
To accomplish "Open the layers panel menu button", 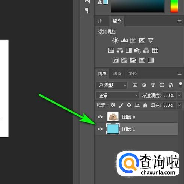I will point(179,74).
